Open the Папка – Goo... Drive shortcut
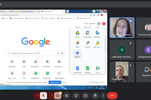The width and height of the screenshot is (151, 100). pyautogui.click(x=12, y=75)
